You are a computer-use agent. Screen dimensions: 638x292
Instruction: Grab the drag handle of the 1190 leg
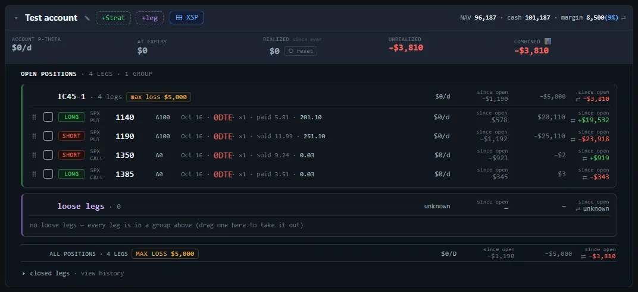point(34,137)
